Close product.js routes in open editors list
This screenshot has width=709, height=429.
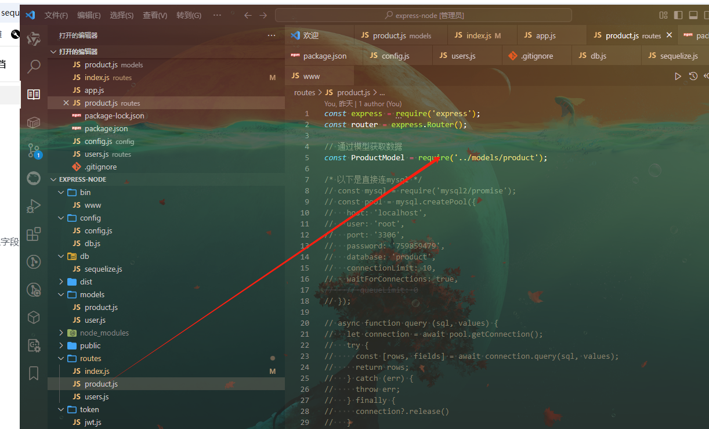(x=66, y=103)
